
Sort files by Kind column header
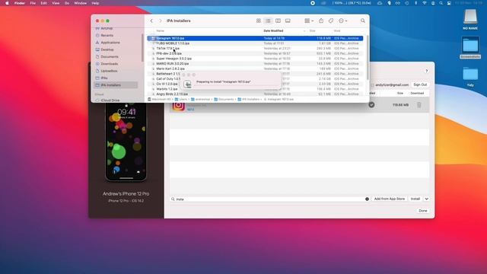(x=337, y=30)
